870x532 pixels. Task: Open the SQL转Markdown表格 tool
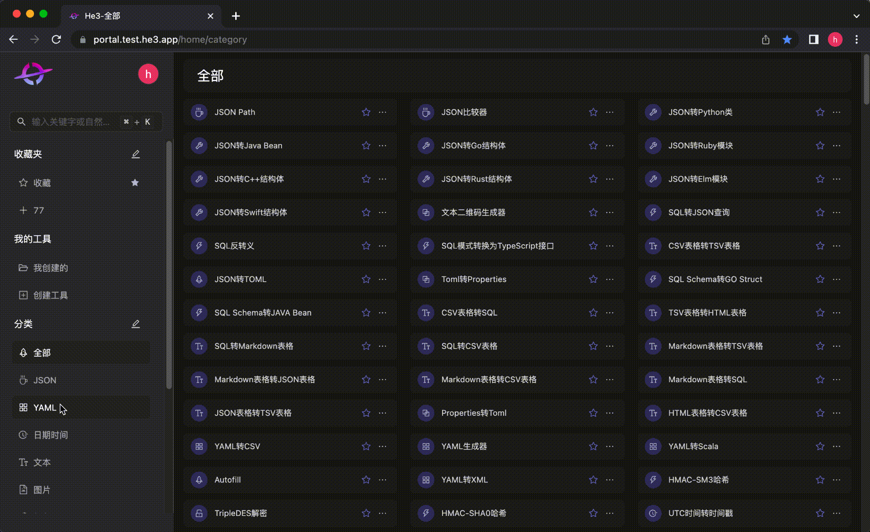[254, 346]
